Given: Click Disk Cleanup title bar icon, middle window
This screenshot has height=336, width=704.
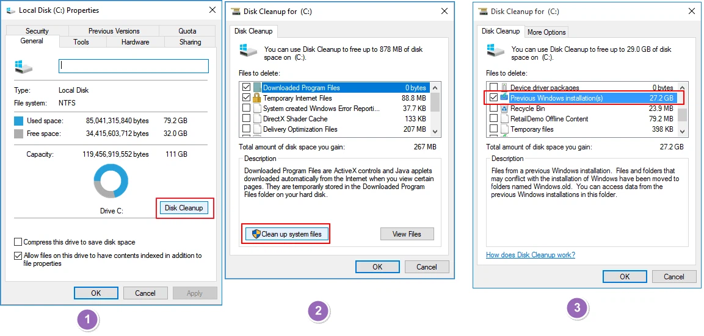Looking at the screenshot, I should (235, 12).
